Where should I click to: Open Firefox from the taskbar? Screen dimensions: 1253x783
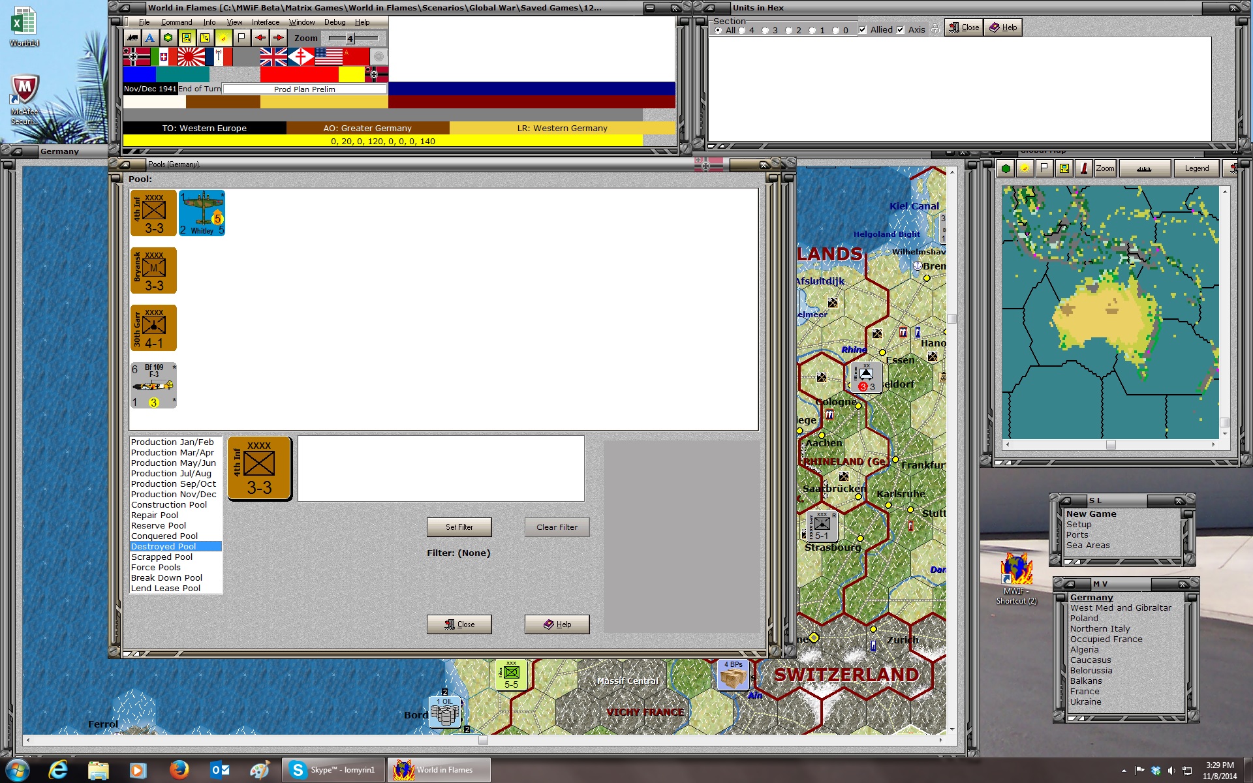(179, 770)
